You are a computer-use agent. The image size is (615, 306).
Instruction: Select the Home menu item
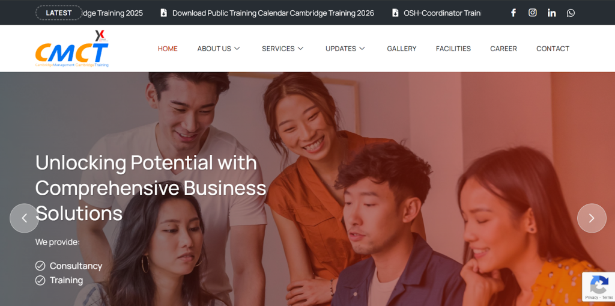point(168,49)
